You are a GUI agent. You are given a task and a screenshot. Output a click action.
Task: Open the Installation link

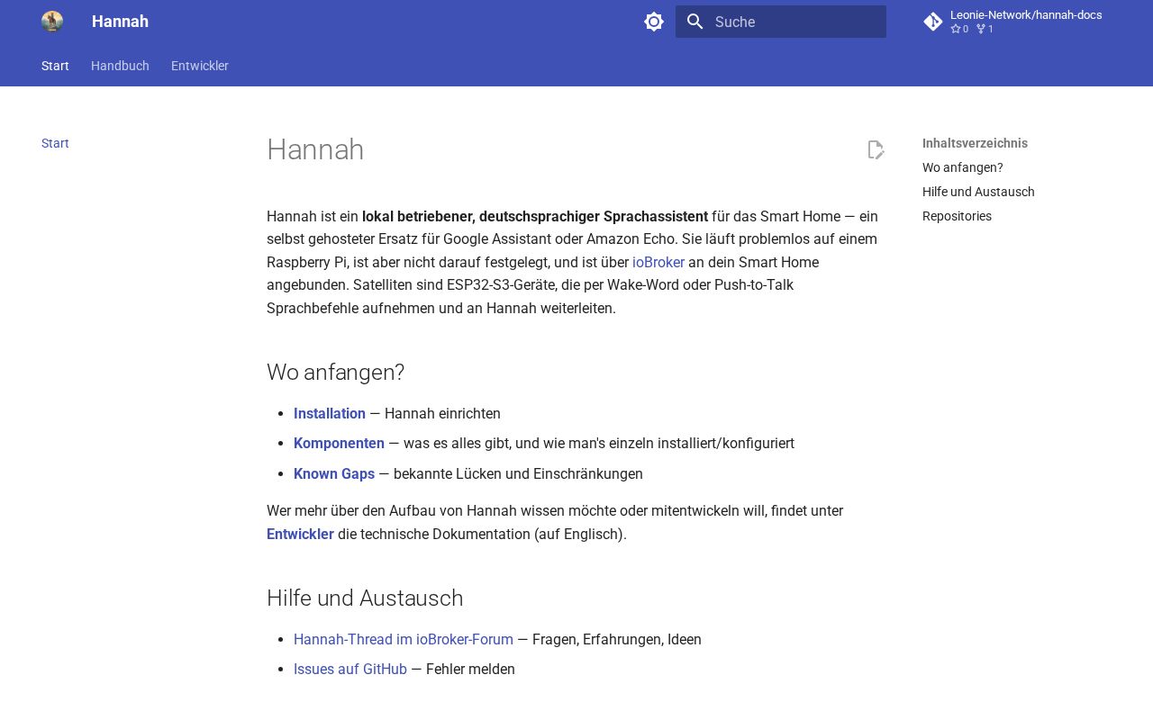(x=330, y=413)
